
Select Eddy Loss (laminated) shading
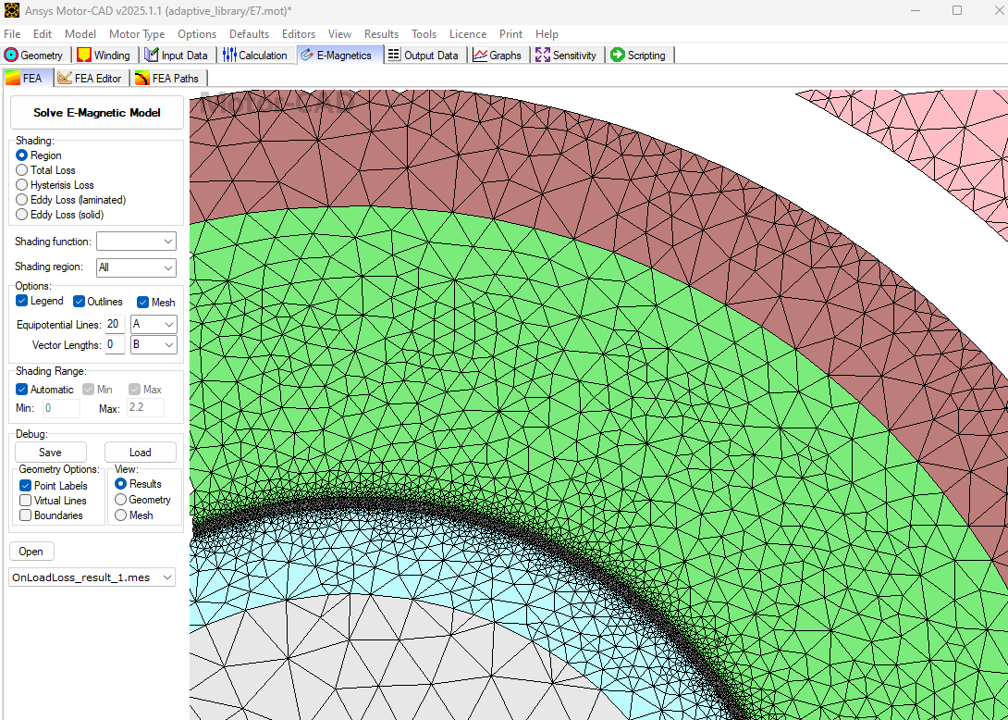22,200
